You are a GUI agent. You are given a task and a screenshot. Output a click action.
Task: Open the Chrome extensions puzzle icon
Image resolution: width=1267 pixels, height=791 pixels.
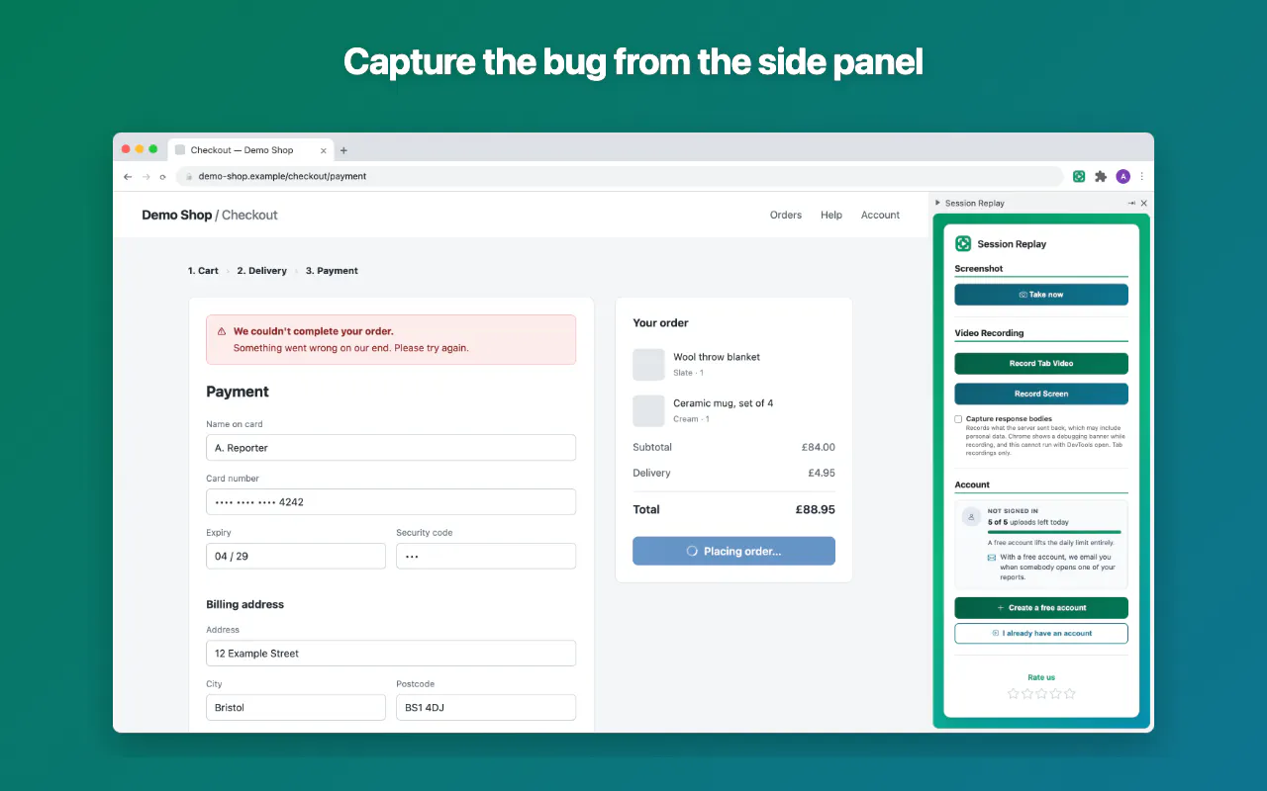click(x=1101, y=176)
